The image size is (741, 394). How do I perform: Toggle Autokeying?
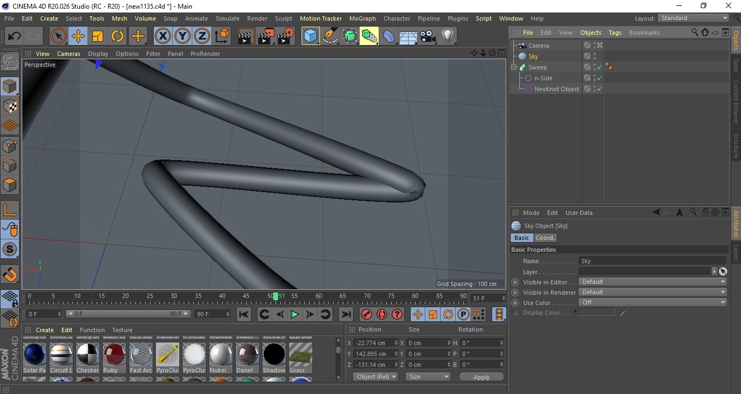pos(381,314)
